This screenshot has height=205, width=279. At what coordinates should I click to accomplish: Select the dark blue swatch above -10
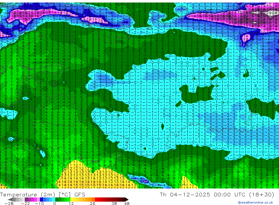click(x=42, y=199)
